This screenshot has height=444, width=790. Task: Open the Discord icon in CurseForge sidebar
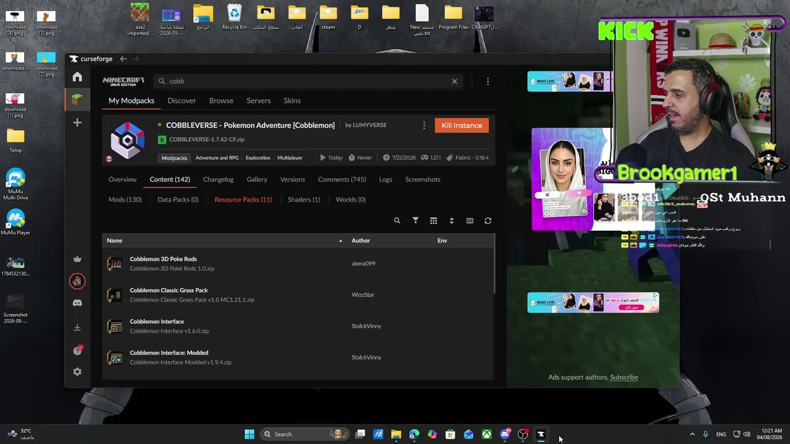(x=77, y=303)
